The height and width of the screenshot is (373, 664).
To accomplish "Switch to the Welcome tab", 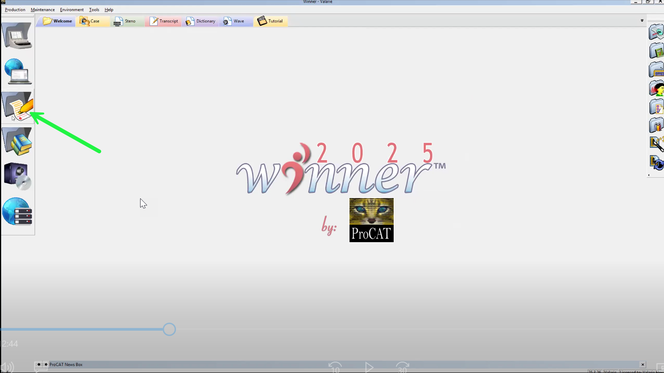I will point(57,21).
